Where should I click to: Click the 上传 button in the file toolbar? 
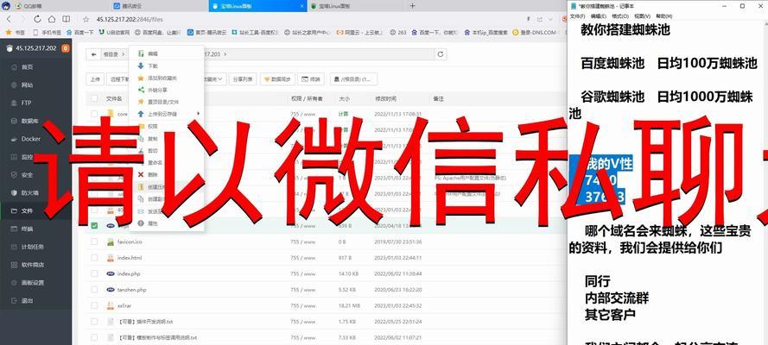94,78
